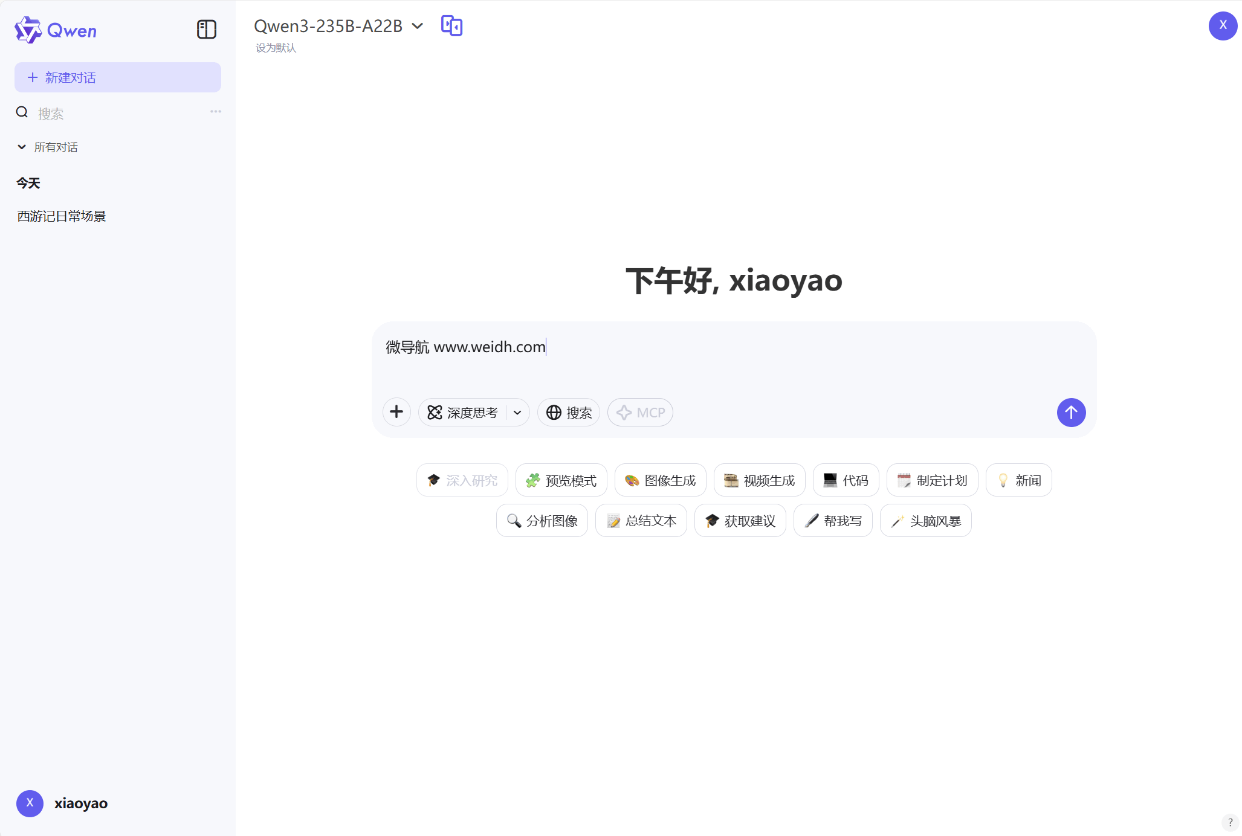Focus the sidebar 搜索 field
Image resolution: width=1242 pixels, height=836 pixels.
click(x=118, y=113)
